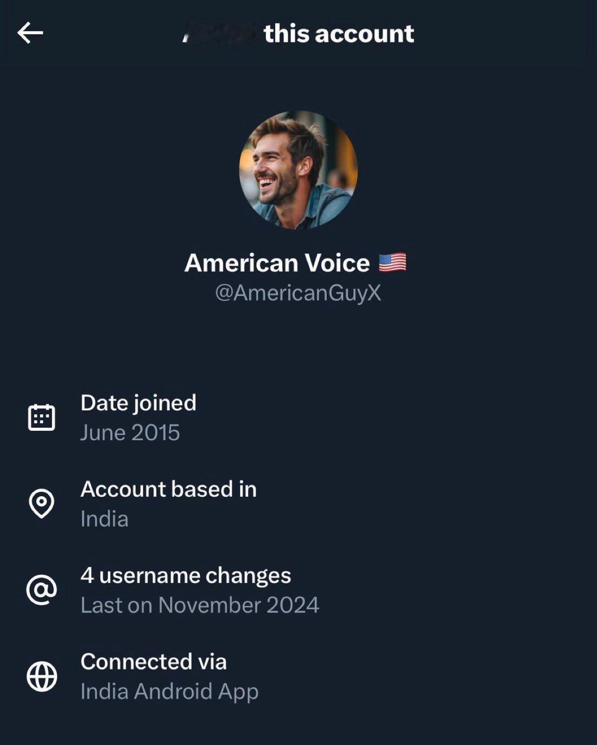
Task: Click Last on November 2024 text
Action: pos(200,605)
